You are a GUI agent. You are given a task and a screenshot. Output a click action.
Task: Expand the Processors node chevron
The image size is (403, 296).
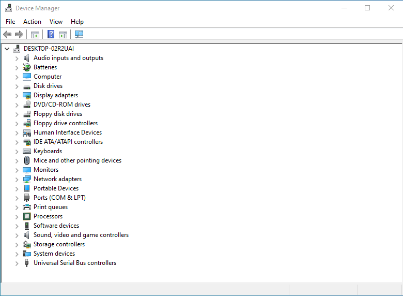(17, 217)
